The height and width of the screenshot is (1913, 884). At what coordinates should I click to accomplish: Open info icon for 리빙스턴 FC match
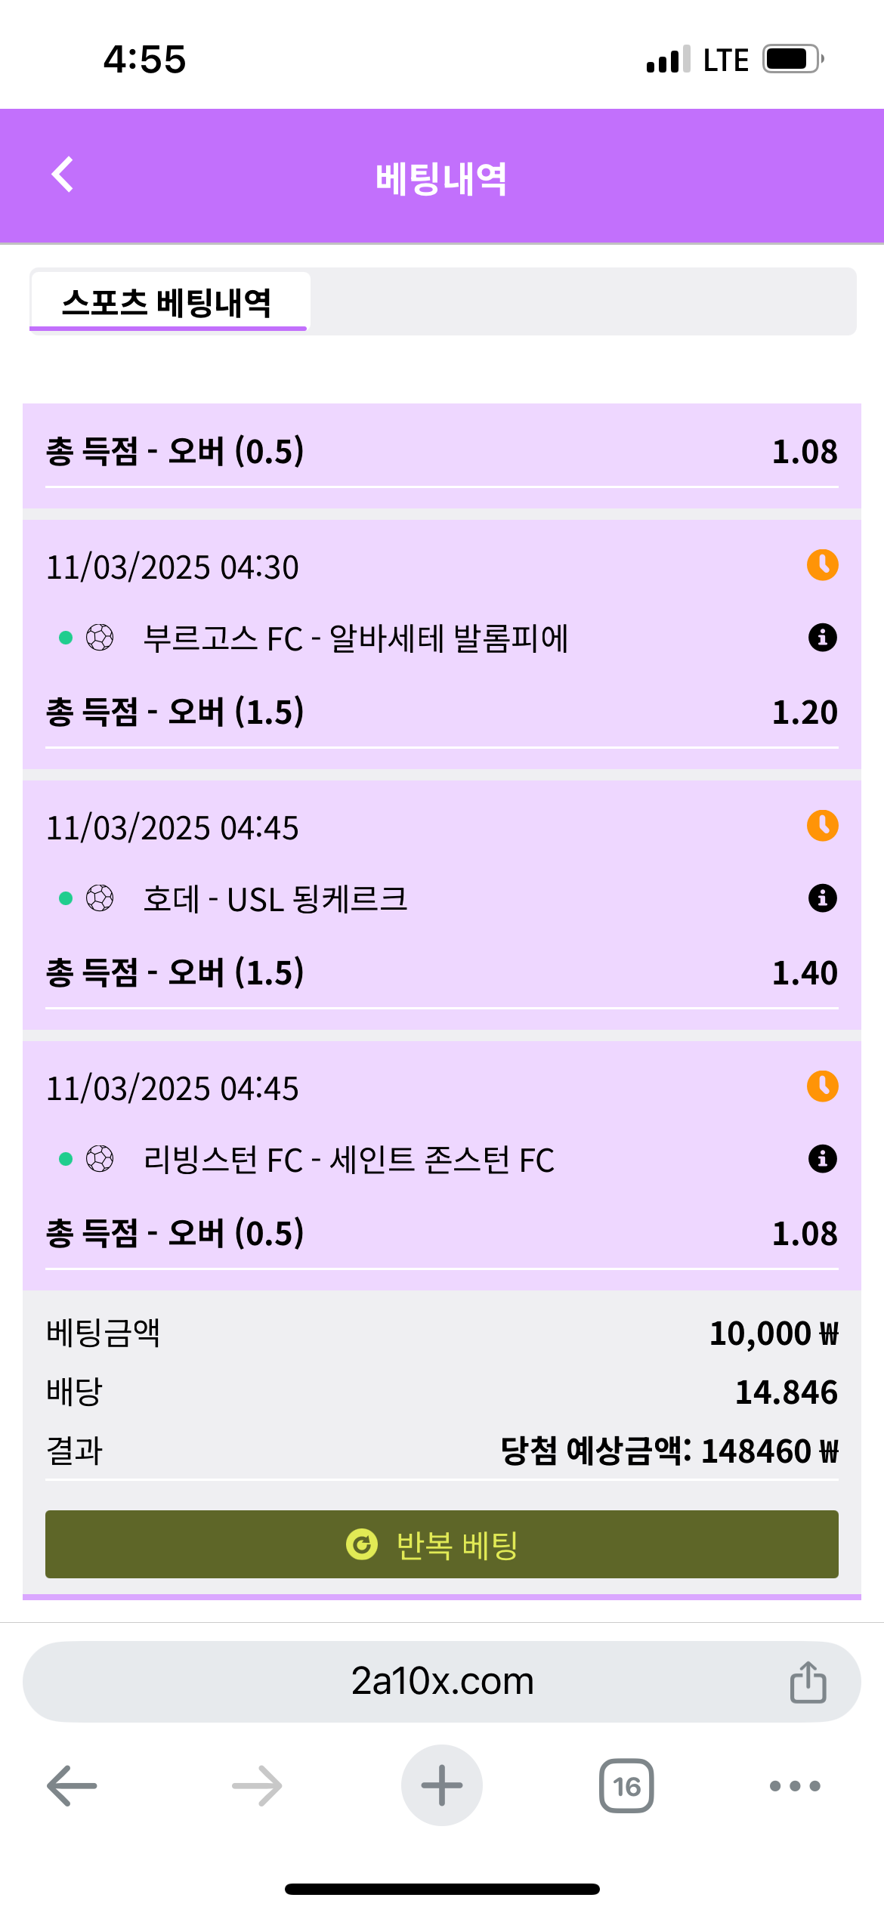coord(822,1159)
